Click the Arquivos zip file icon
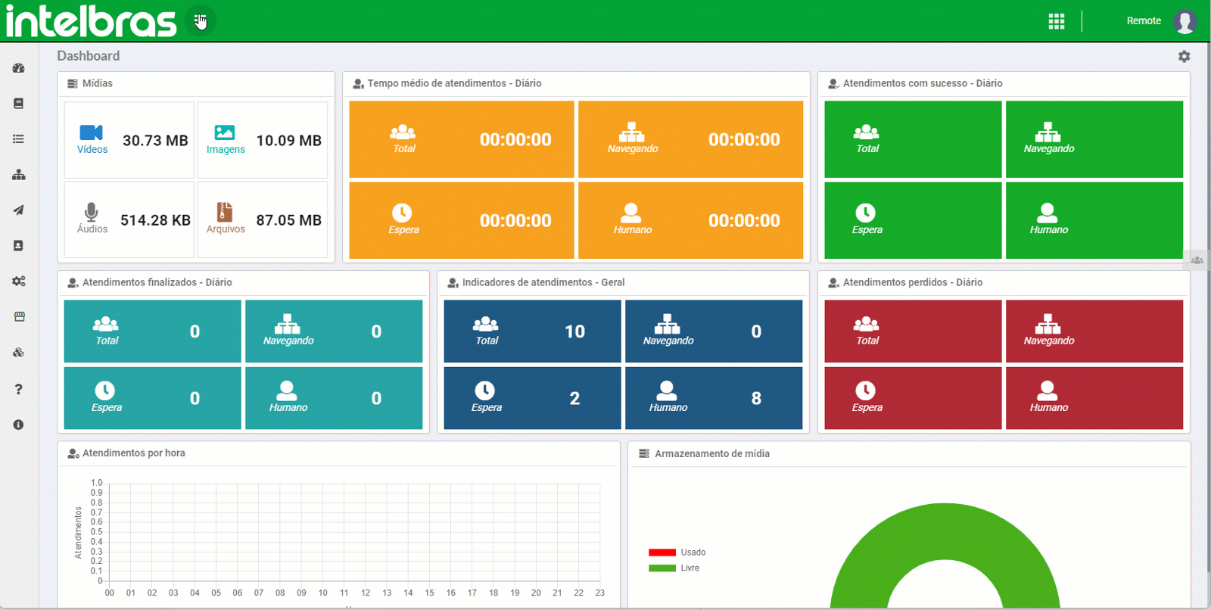1211x610 pixels. tap(225, 212)
